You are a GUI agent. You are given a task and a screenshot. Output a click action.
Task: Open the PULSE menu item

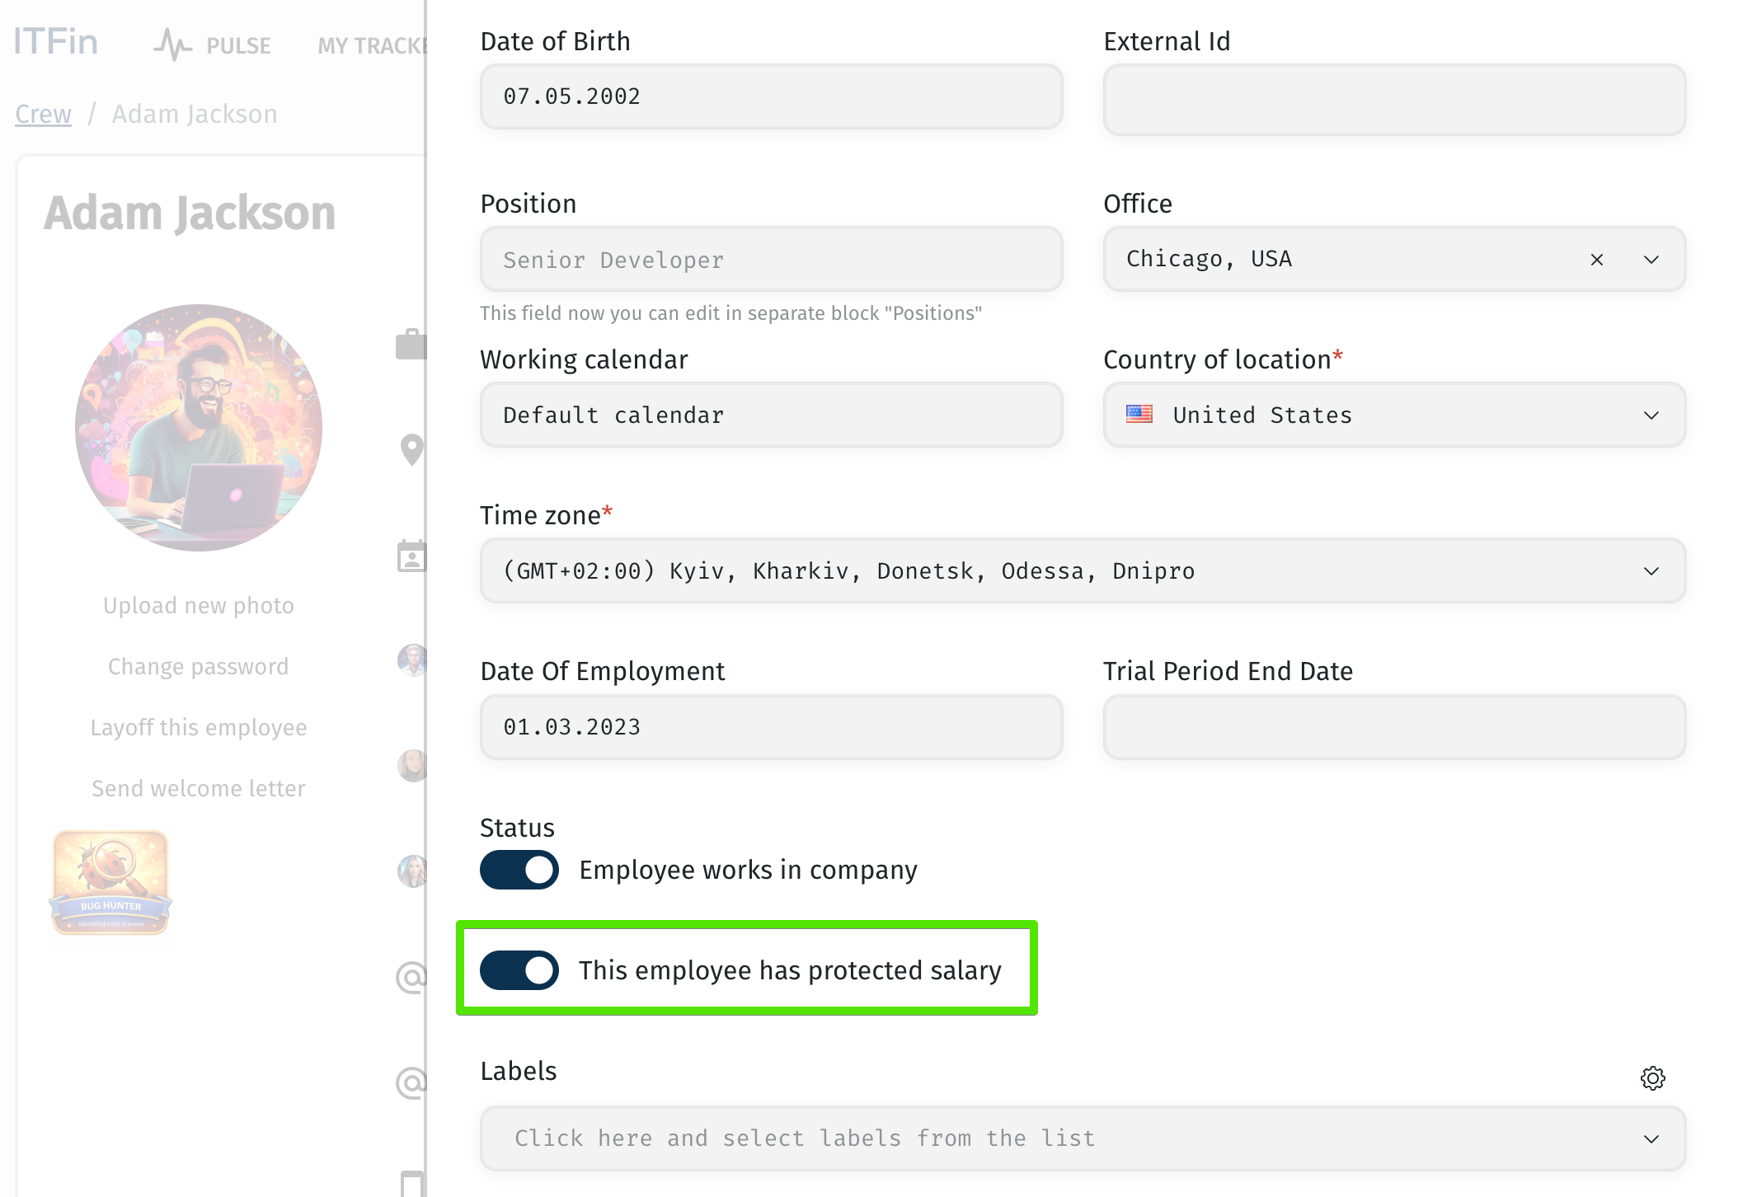[238, 46]
